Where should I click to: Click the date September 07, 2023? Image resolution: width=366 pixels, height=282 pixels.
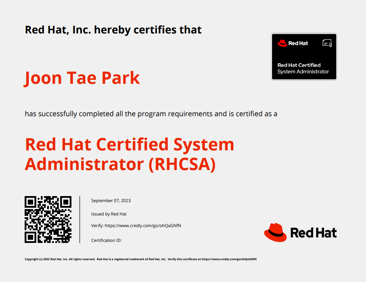coord(111,201)
